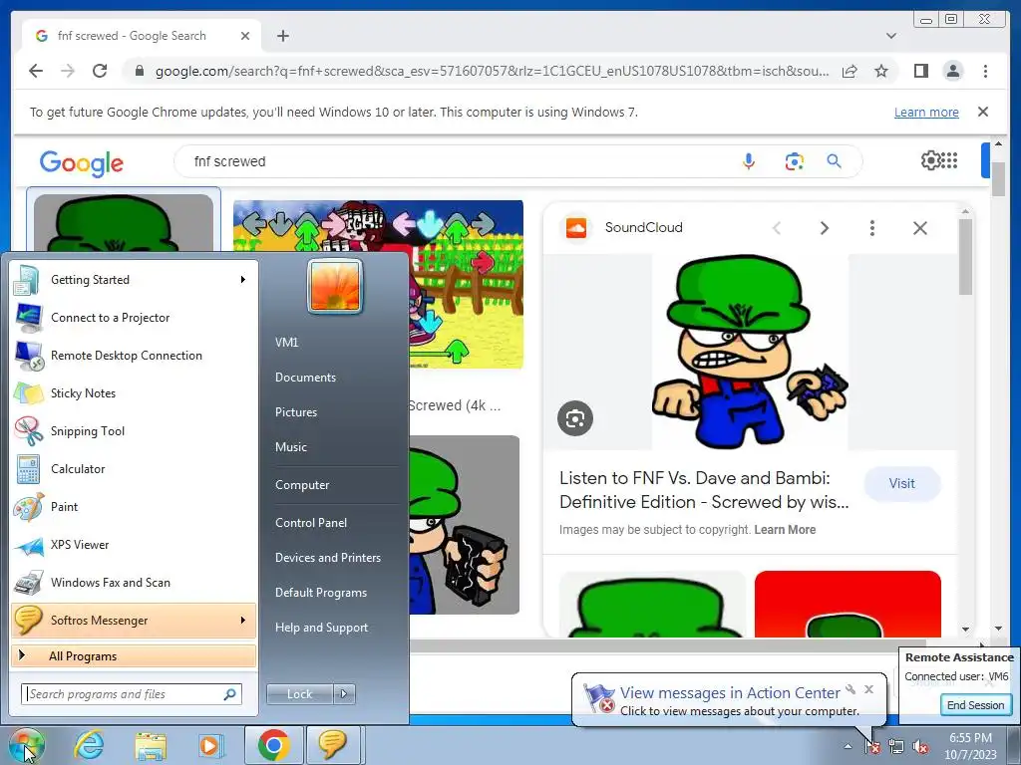This screenshot has height=765, width=1021.
Task: Open Windows Fax and Scan
Action: pyautogui.click(x=134, y=582)
